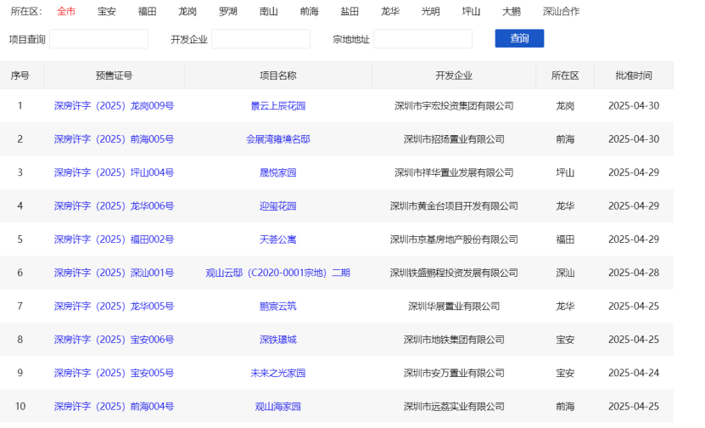Open permit 深房许字（2025）福田002号
This screenshot has width=705, height=428.
114,239
